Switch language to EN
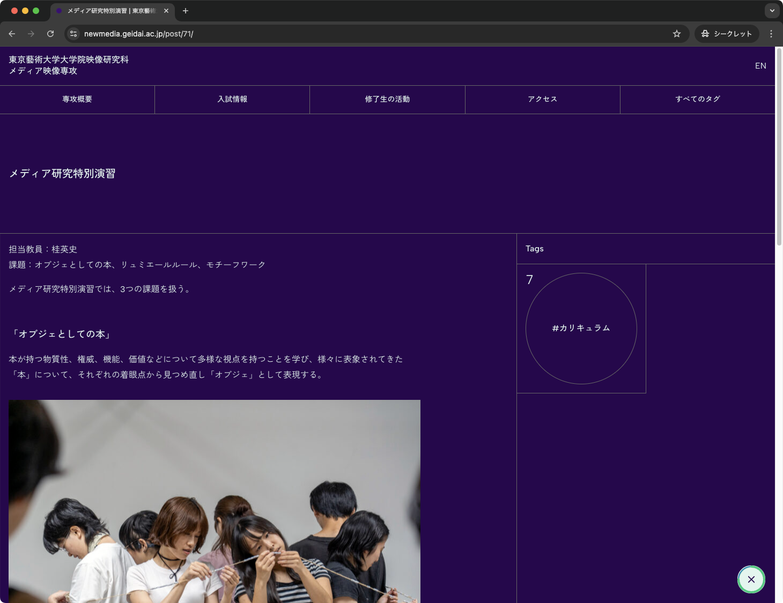The height and width of the screenshot is (603, 783). pos(760,66)
